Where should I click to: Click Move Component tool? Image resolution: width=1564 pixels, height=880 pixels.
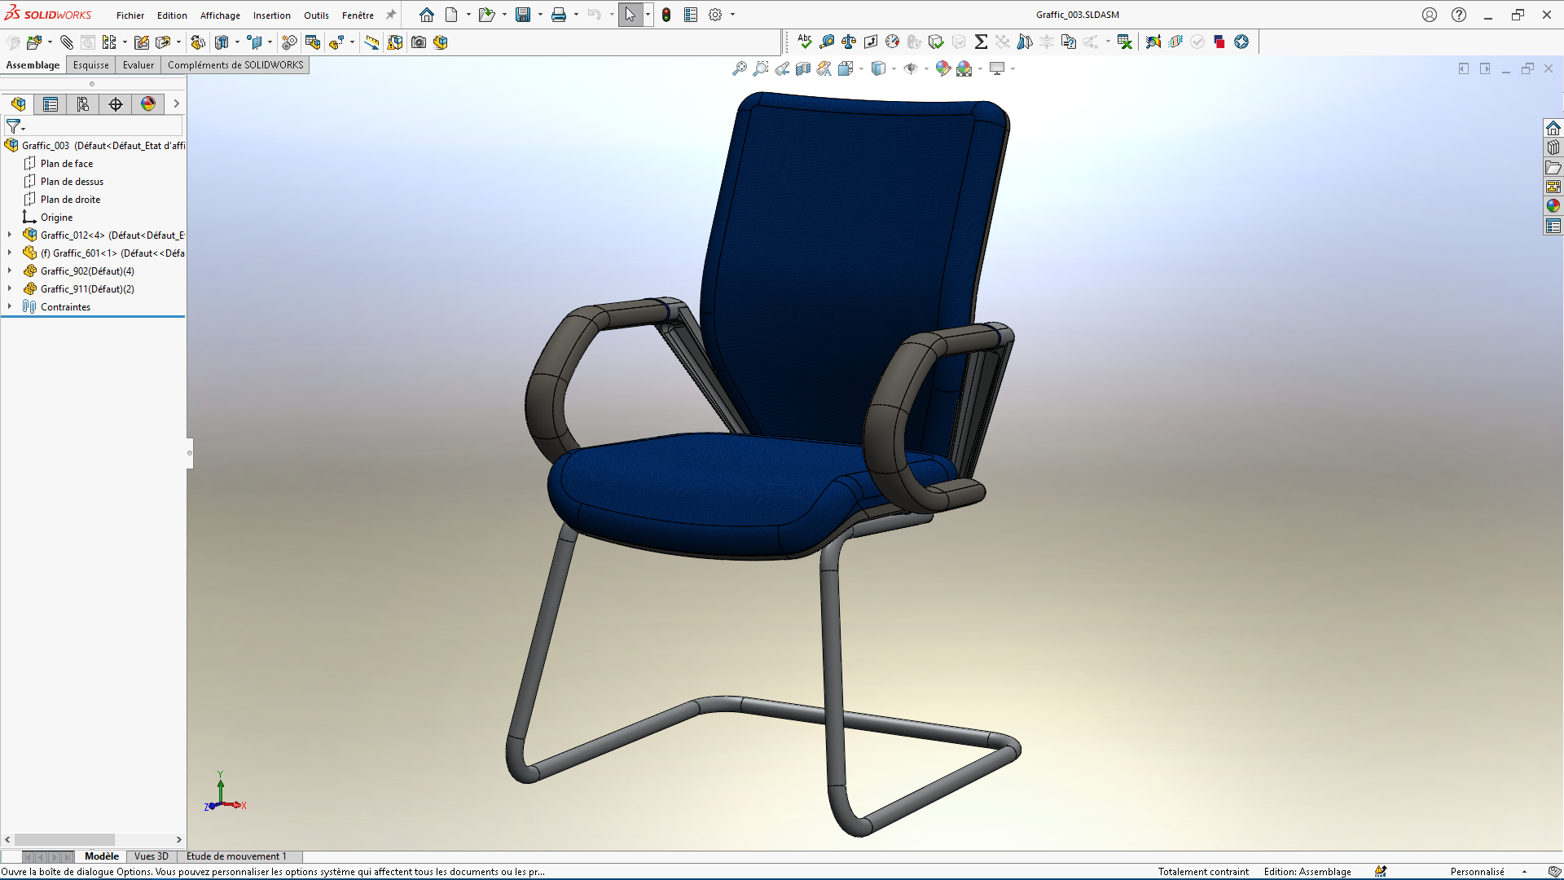(163, 42)
